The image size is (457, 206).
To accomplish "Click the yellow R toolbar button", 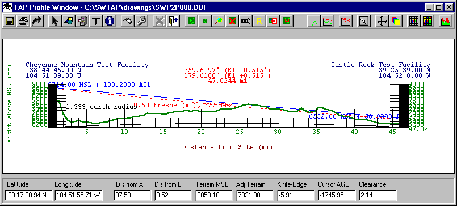I will [259, 21].
